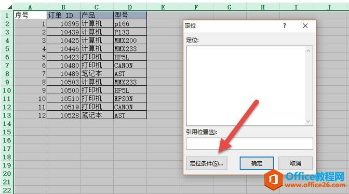Select 计算机 cell in row 2
The height and width of the screenshot is (194, 349).
click(97, 23)
